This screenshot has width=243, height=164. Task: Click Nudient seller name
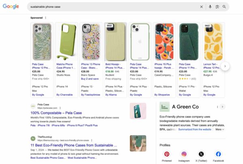click(110, 75)
